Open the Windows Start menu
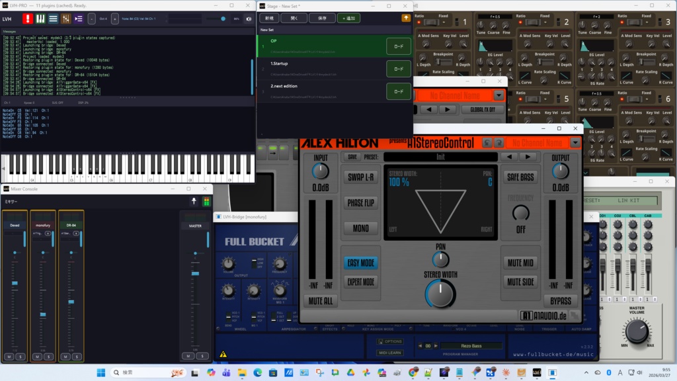The width and height of the screenshot is (677, 381). click(101, 372)
